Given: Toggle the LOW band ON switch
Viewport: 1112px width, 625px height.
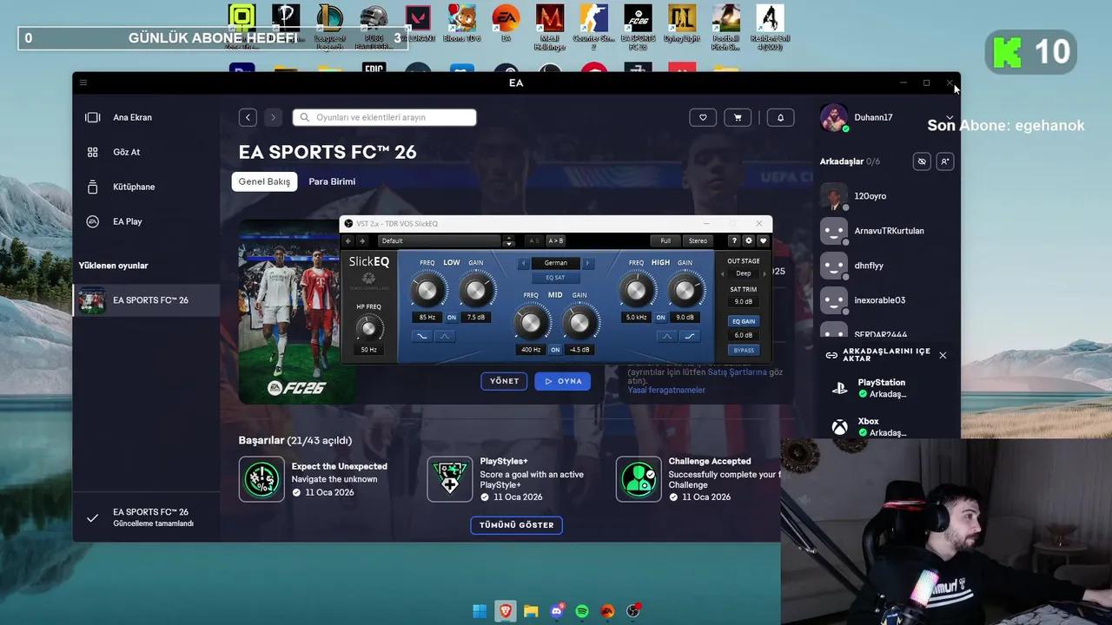Looking at the screenshot, I should 452,318.
